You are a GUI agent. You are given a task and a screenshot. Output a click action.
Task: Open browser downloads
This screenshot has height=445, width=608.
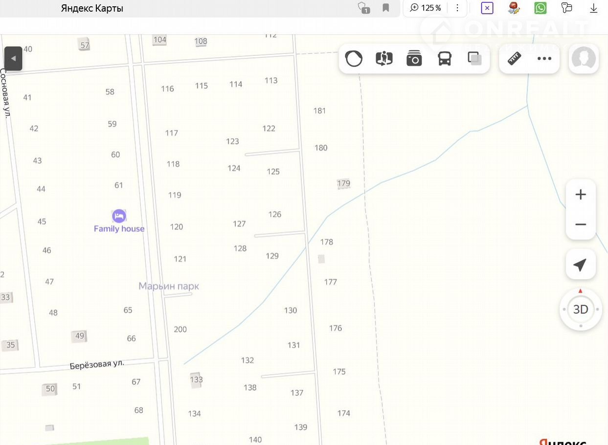(594, 8)
